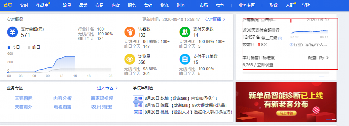The width and height of the screenshot is (349, 126).
Task: Click 第二层级 tier label
Action: coord(270,38)
